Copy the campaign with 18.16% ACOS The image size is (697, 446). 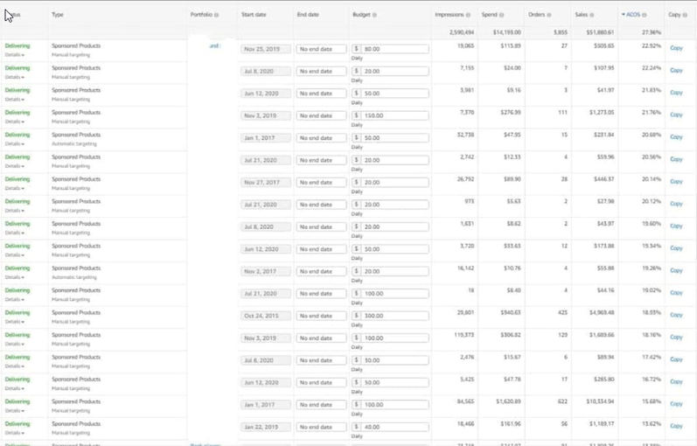coord(676,337)
